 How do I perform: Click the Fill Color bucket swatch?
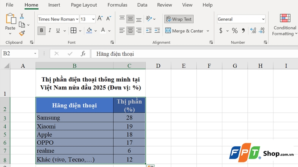pyautogui.click(x=89, y=30)
